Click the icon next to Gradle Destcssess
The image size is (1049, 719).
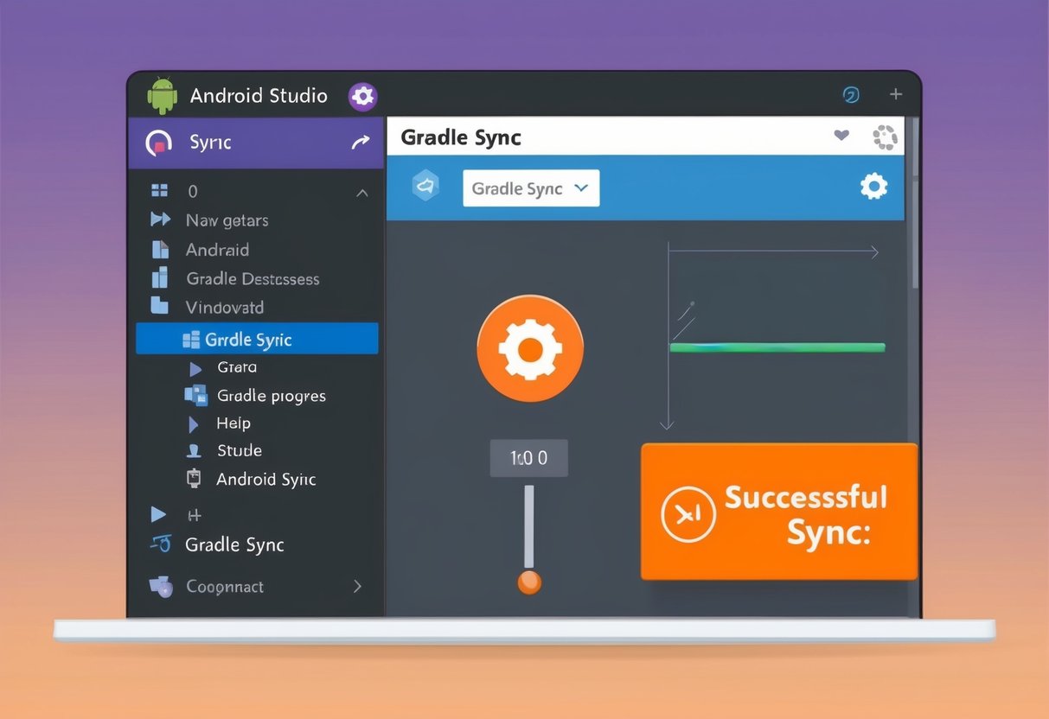tap(160, 278)
